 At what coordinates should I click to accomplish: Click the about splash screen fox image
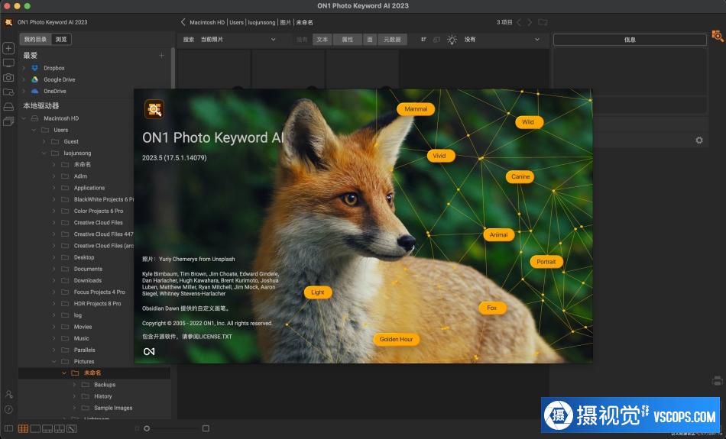pos(363,226)
